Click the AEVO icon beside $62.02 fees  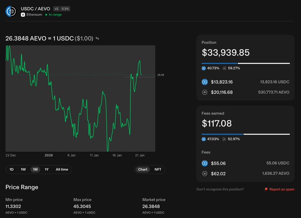[205, 173]
